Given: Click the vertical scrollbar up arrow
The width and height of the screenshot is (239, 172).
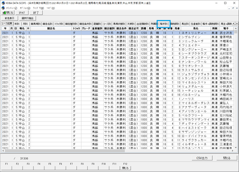Looking at the screenshot, I should 236,29.
